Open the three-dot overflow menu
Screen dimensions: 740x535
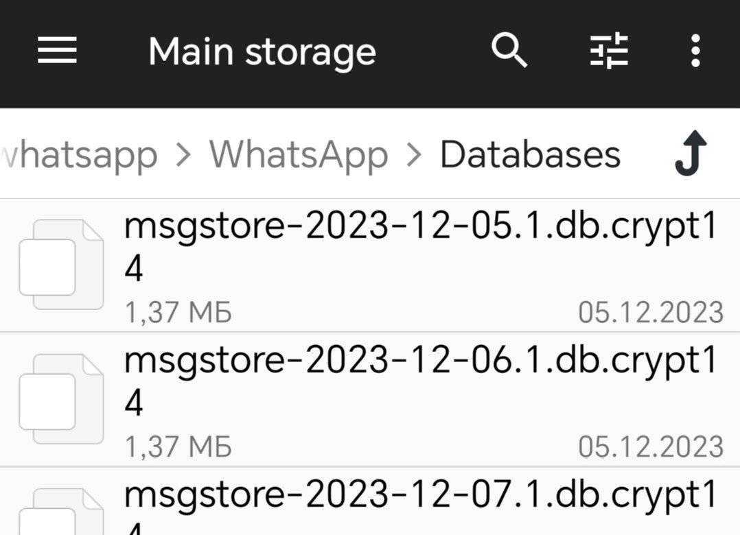click(x=695, y=51)
